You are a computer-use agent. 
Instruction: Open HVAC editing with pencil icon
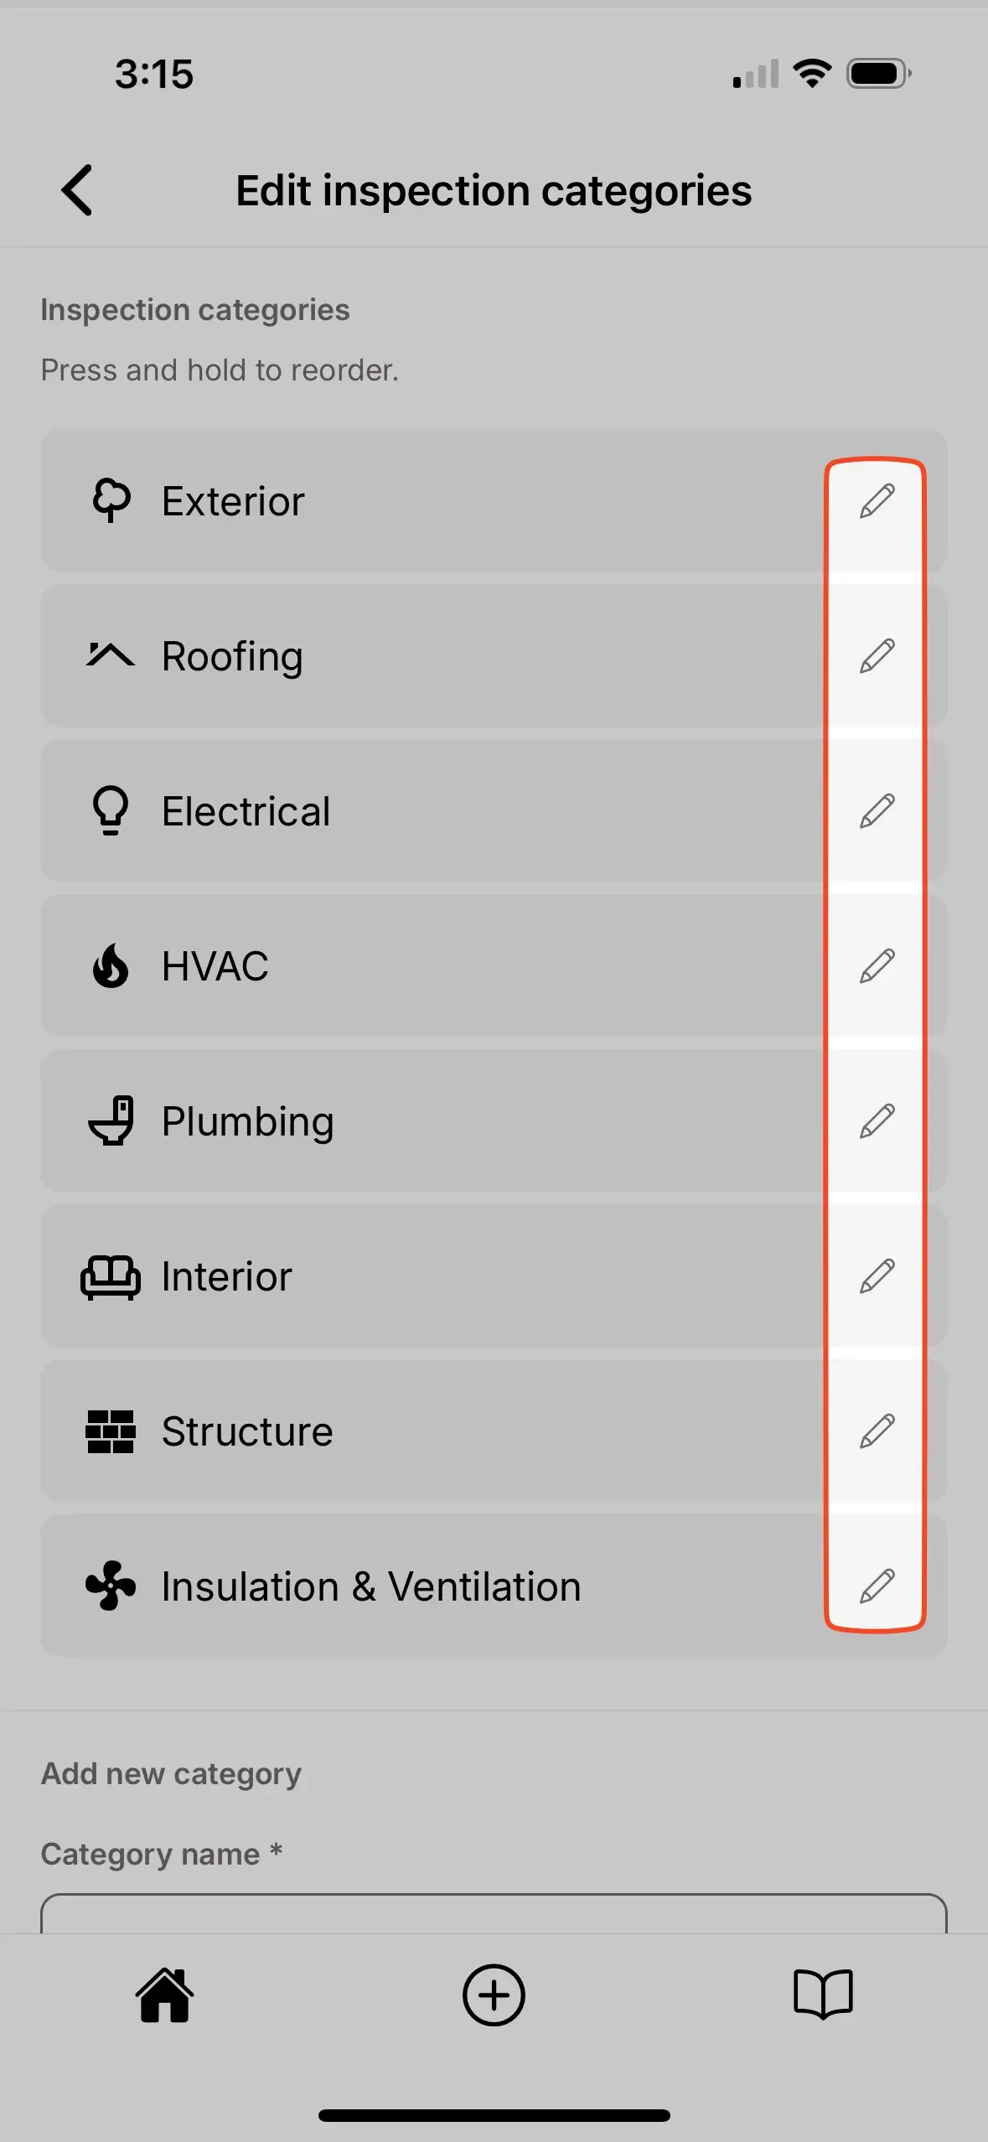[877, 966]
